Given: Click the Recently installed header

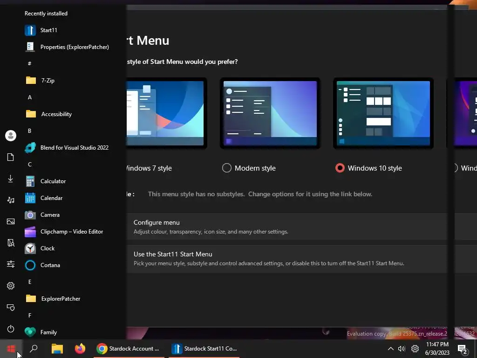Looking at the screenshot, I should (46, 14).
